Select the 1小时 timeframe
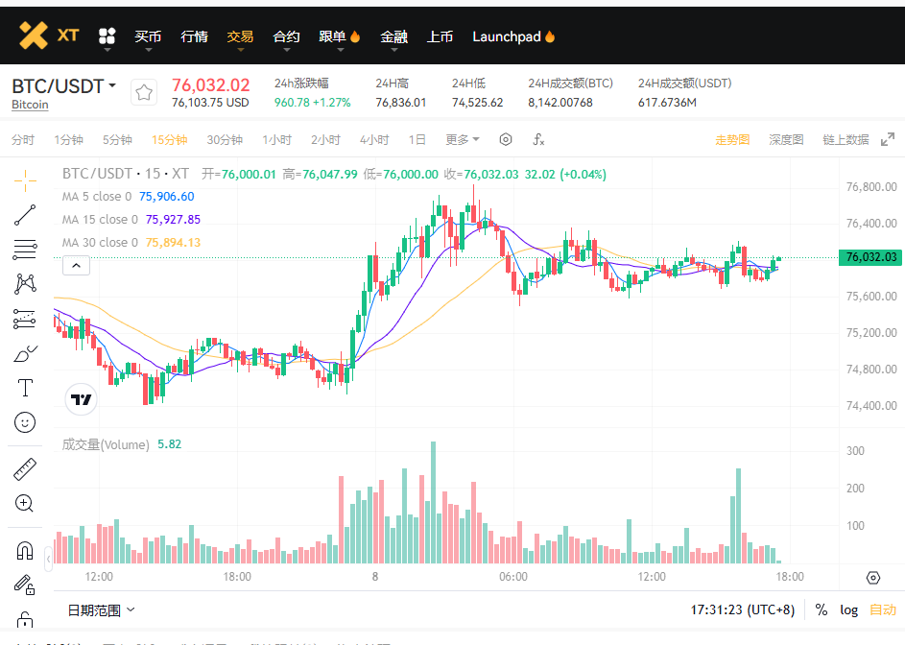 [276, 140]
